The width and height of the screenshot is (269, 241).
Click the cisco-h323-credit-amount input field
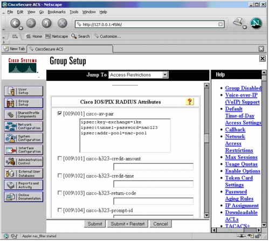pyautogui.click(x=153, y=167)
